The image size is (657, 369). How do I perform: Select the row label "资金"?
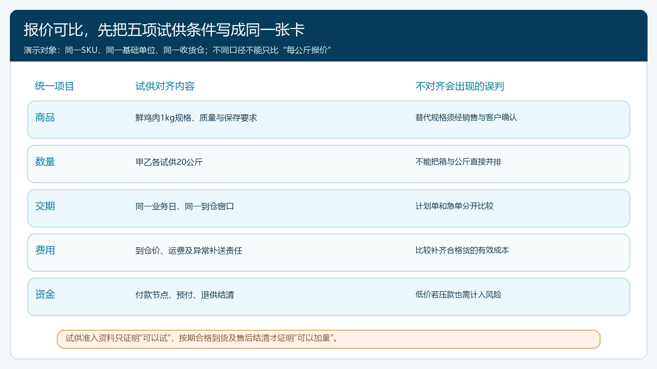[45, 295]
